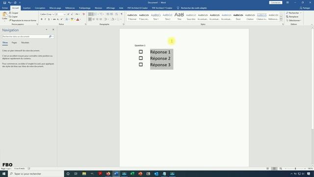Check the box beside Réponse 1
Screen dimensions: 314x177
pyautogui.click(x=141, y=52)
